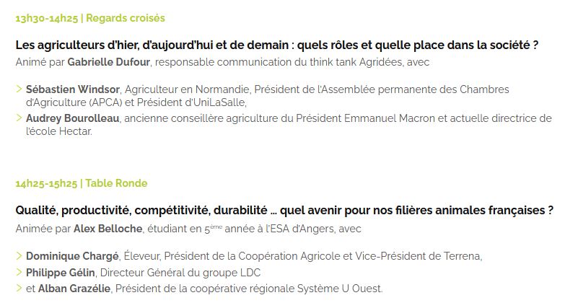Click the name Philippe Gélin

61,273
